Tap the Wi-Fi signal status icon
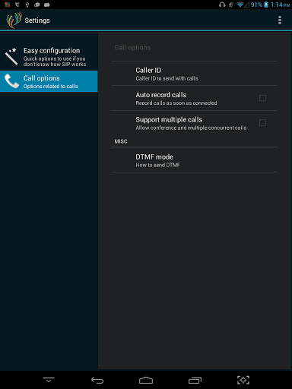Viewport: 292px width, 389px height. [240, 5]
